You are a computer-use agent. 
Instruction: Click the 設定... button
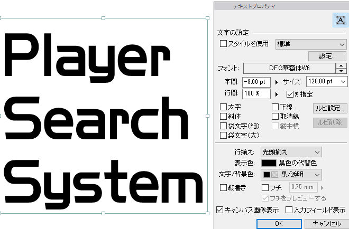pyautogui.click(x=327, y=56)
